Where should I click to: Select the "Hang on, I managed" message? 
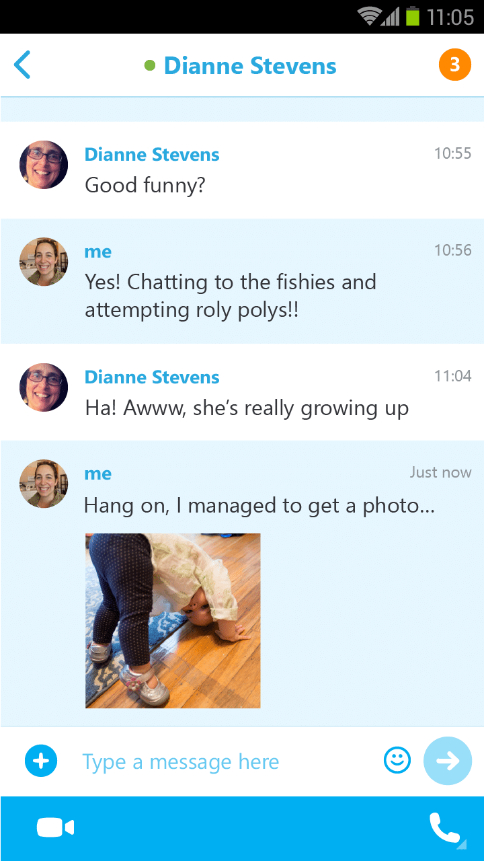pos(259,505)
